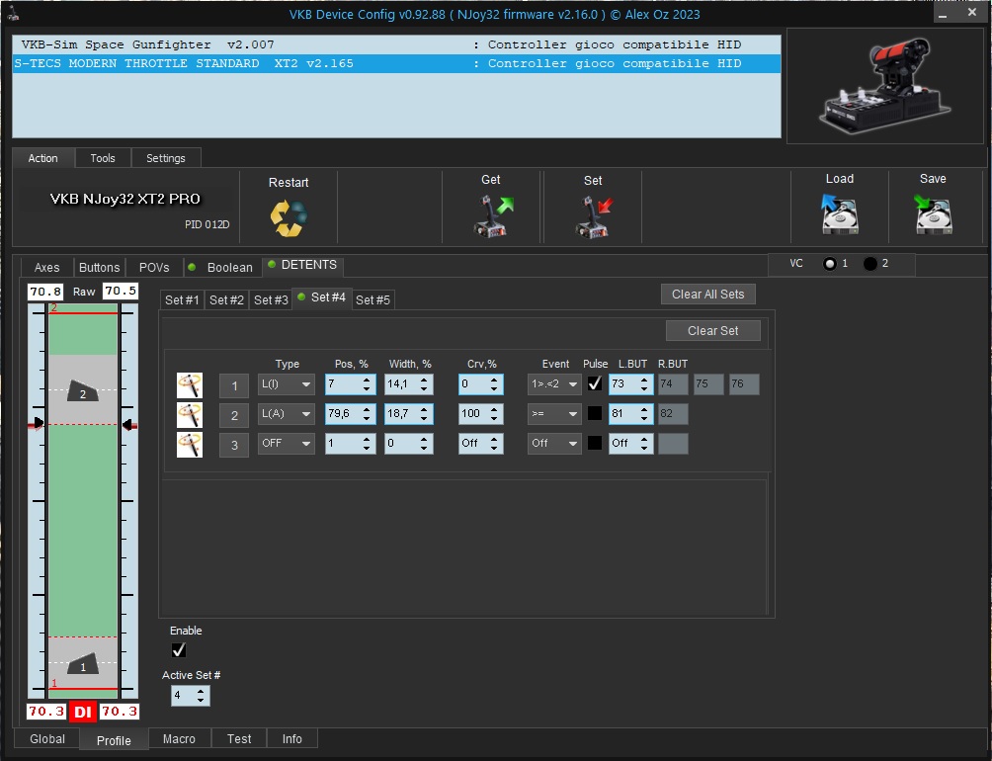Click the wizard icon for detent row 3
The height and width of the screenshot is (761, 992).
click(190, 445)
